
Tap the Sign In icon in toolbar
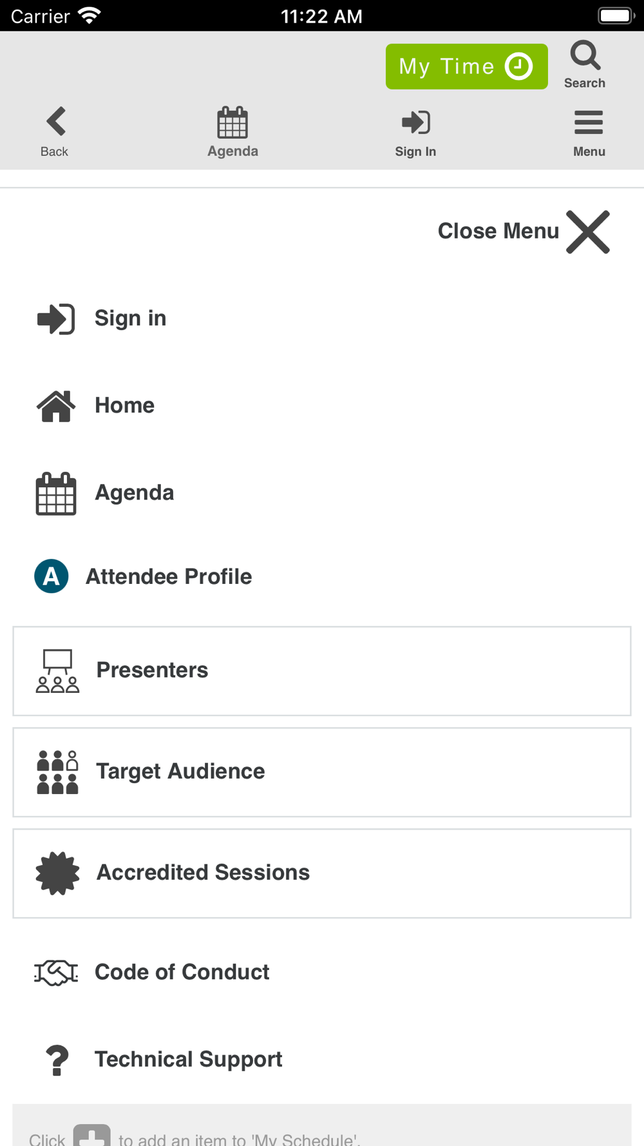click(x=415, y=122)
